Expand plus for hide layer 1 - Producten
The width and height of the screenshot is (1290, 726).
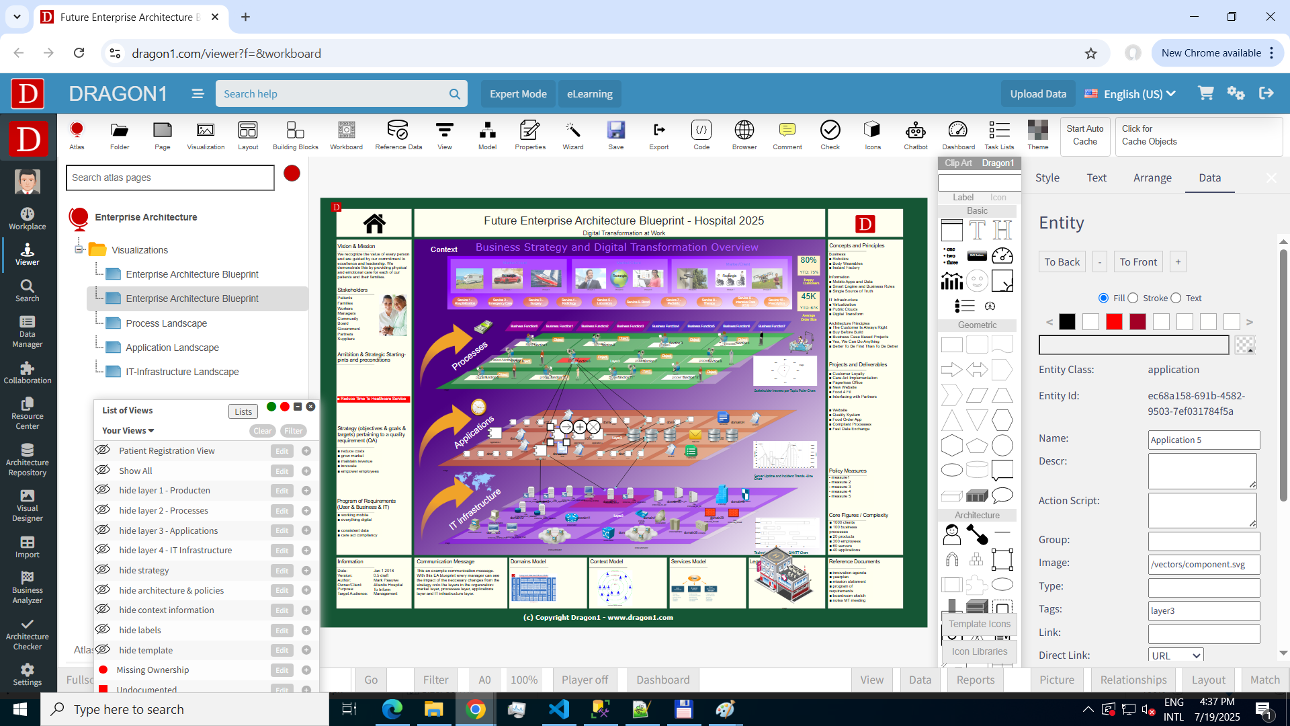pyautogui.click(x=306, y=491)
